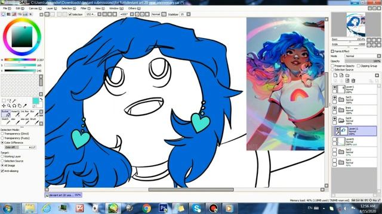This screenshot has height=214, width=382.
Task: Toggle the RGB slider panel icon
Action: click(x=8, y=14)
